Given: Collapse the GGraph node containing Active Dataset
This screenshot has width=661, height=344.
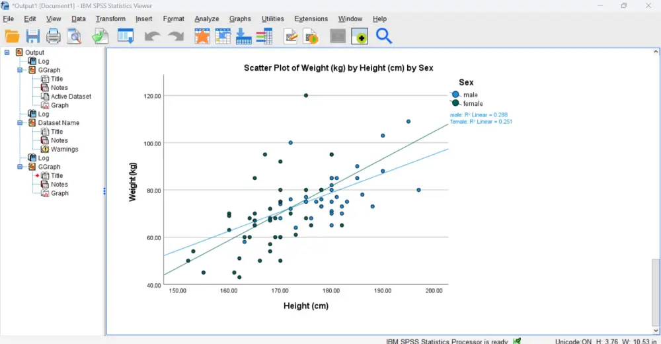Looking at the screenshot, I should pos(20,70).
